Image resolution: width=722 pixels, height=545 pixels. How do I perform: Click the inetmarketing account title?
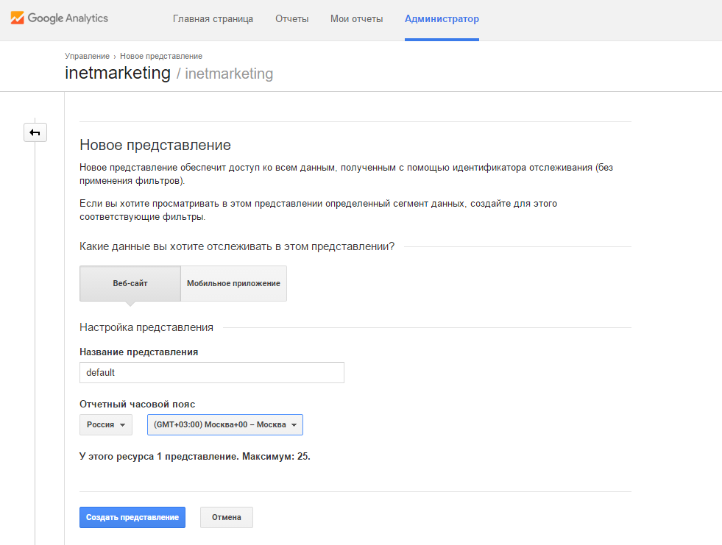pyautogui.click(x=118, y=74)
